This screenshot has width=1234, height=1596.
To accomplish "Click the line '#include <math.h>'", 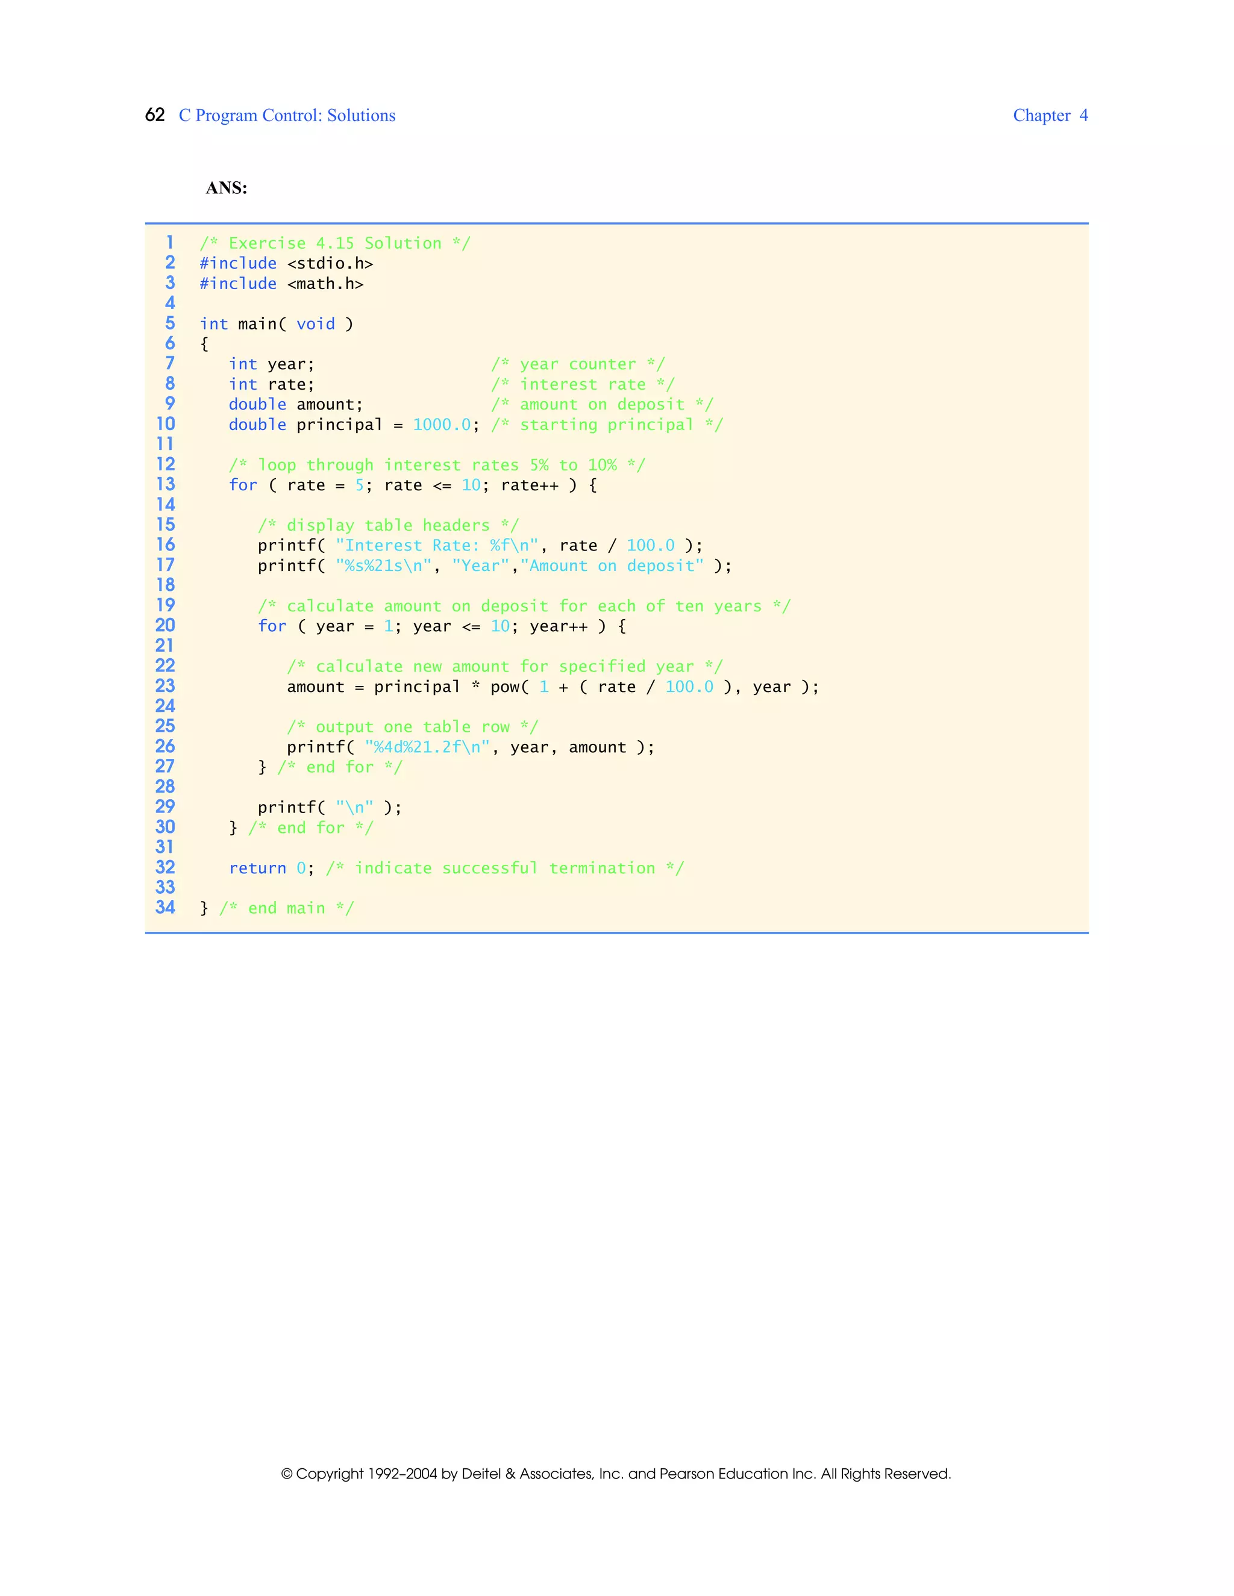I will (x=281, y=284).
